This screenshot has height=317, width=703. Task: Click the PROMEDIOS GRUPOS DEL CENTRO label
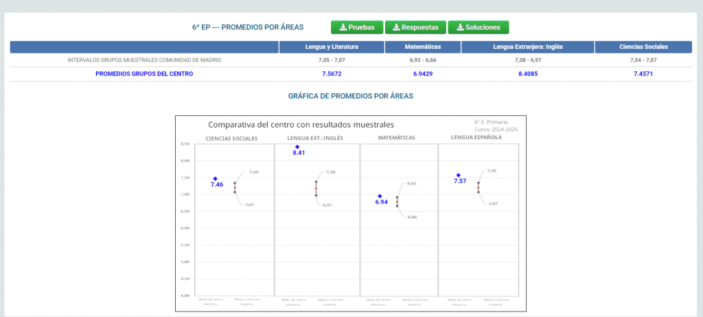pyautogui.click(x=144, y=74)
